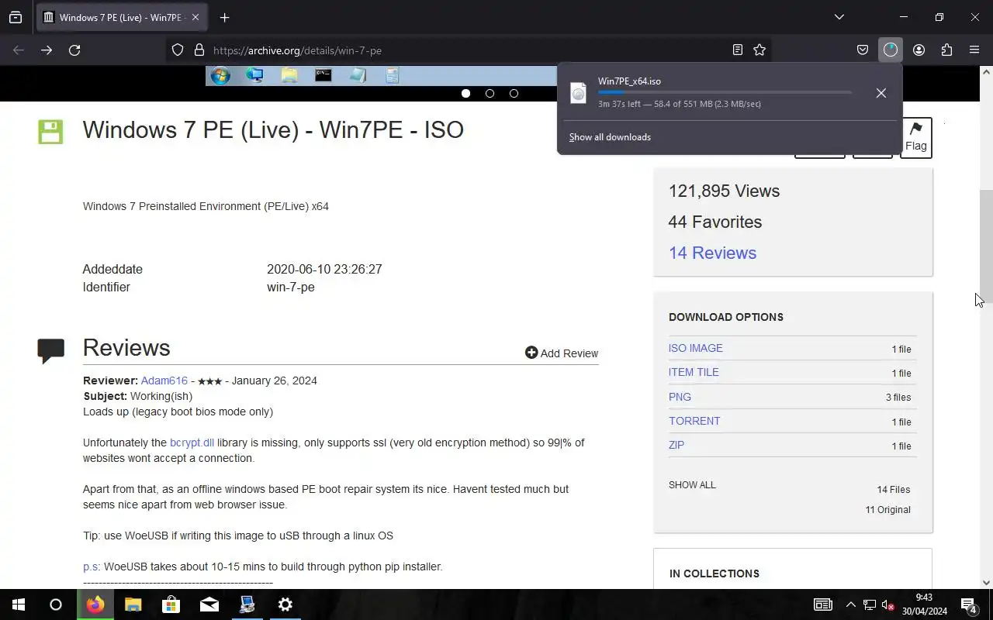Open the Firefox hamburger application menu
Viewport: 993px width, 620px height.
coord(974,50)
